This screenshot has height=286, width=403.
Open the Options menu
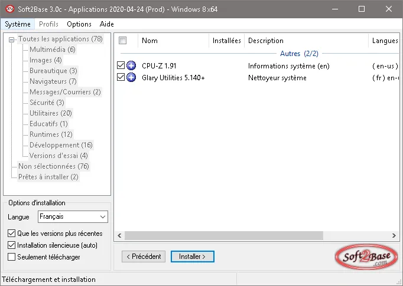pos(79,24)
